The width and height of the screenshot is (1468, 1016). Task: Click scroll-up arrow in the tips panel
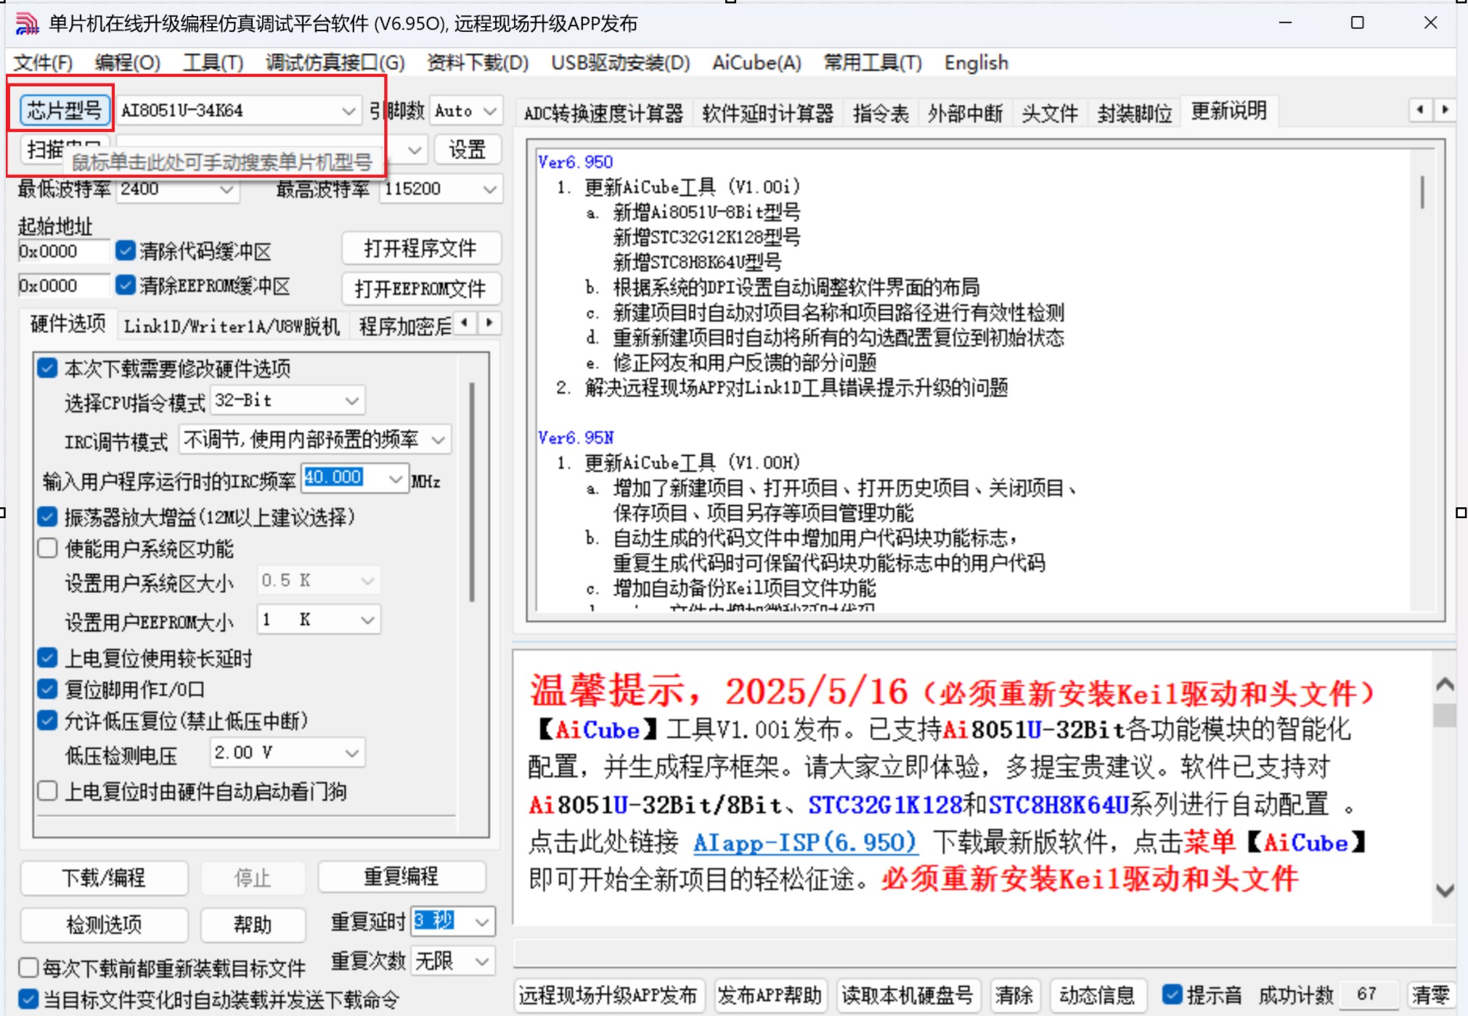tap(1444, 684)
